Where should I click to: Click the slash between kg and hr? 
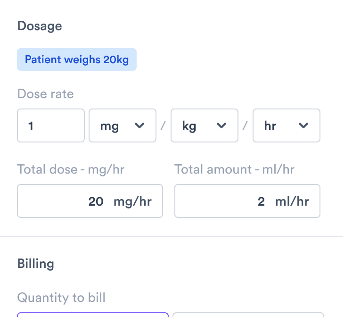246,125
